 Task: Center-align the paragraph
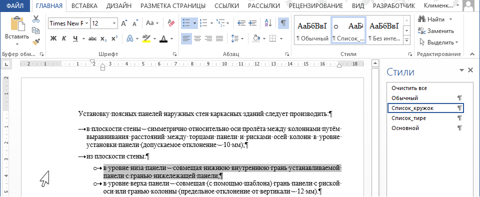pos(197,38)
